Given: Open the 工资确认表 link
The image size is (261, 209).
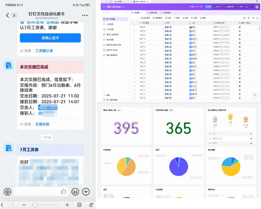Looking at the screenshot, I should pyautogui.click(x=44, y=50).
